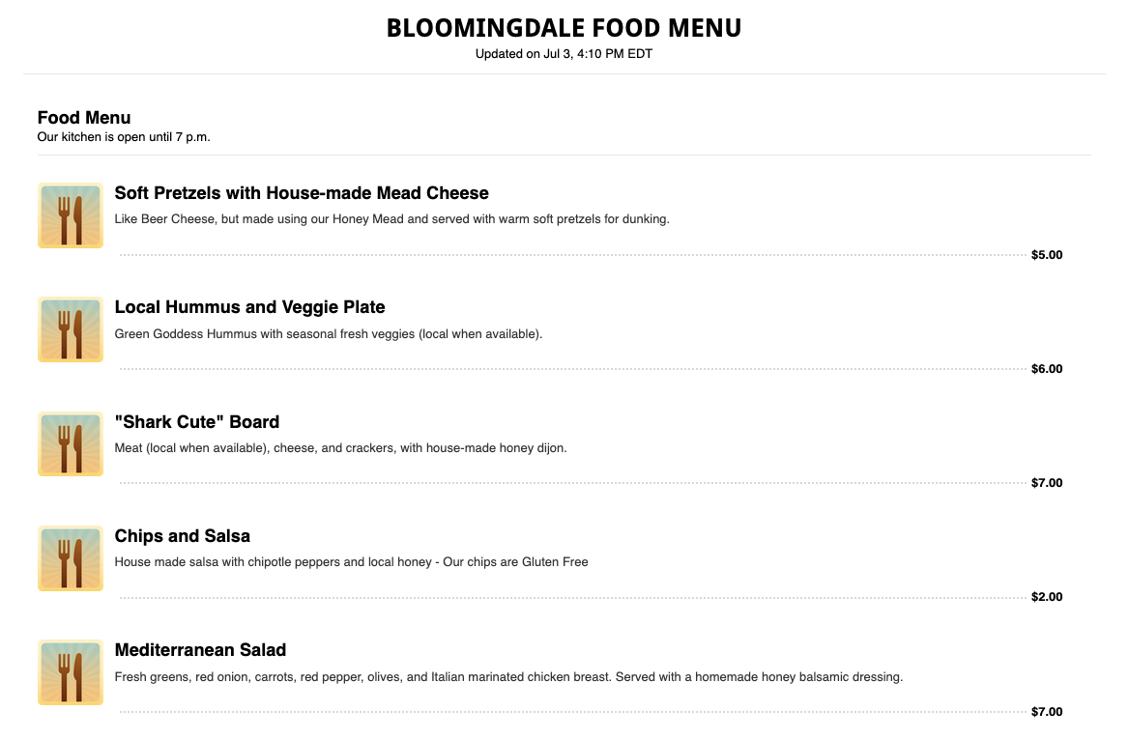
Task: Click the Beer Cheese pretzel description text
Action: point(391,219)
